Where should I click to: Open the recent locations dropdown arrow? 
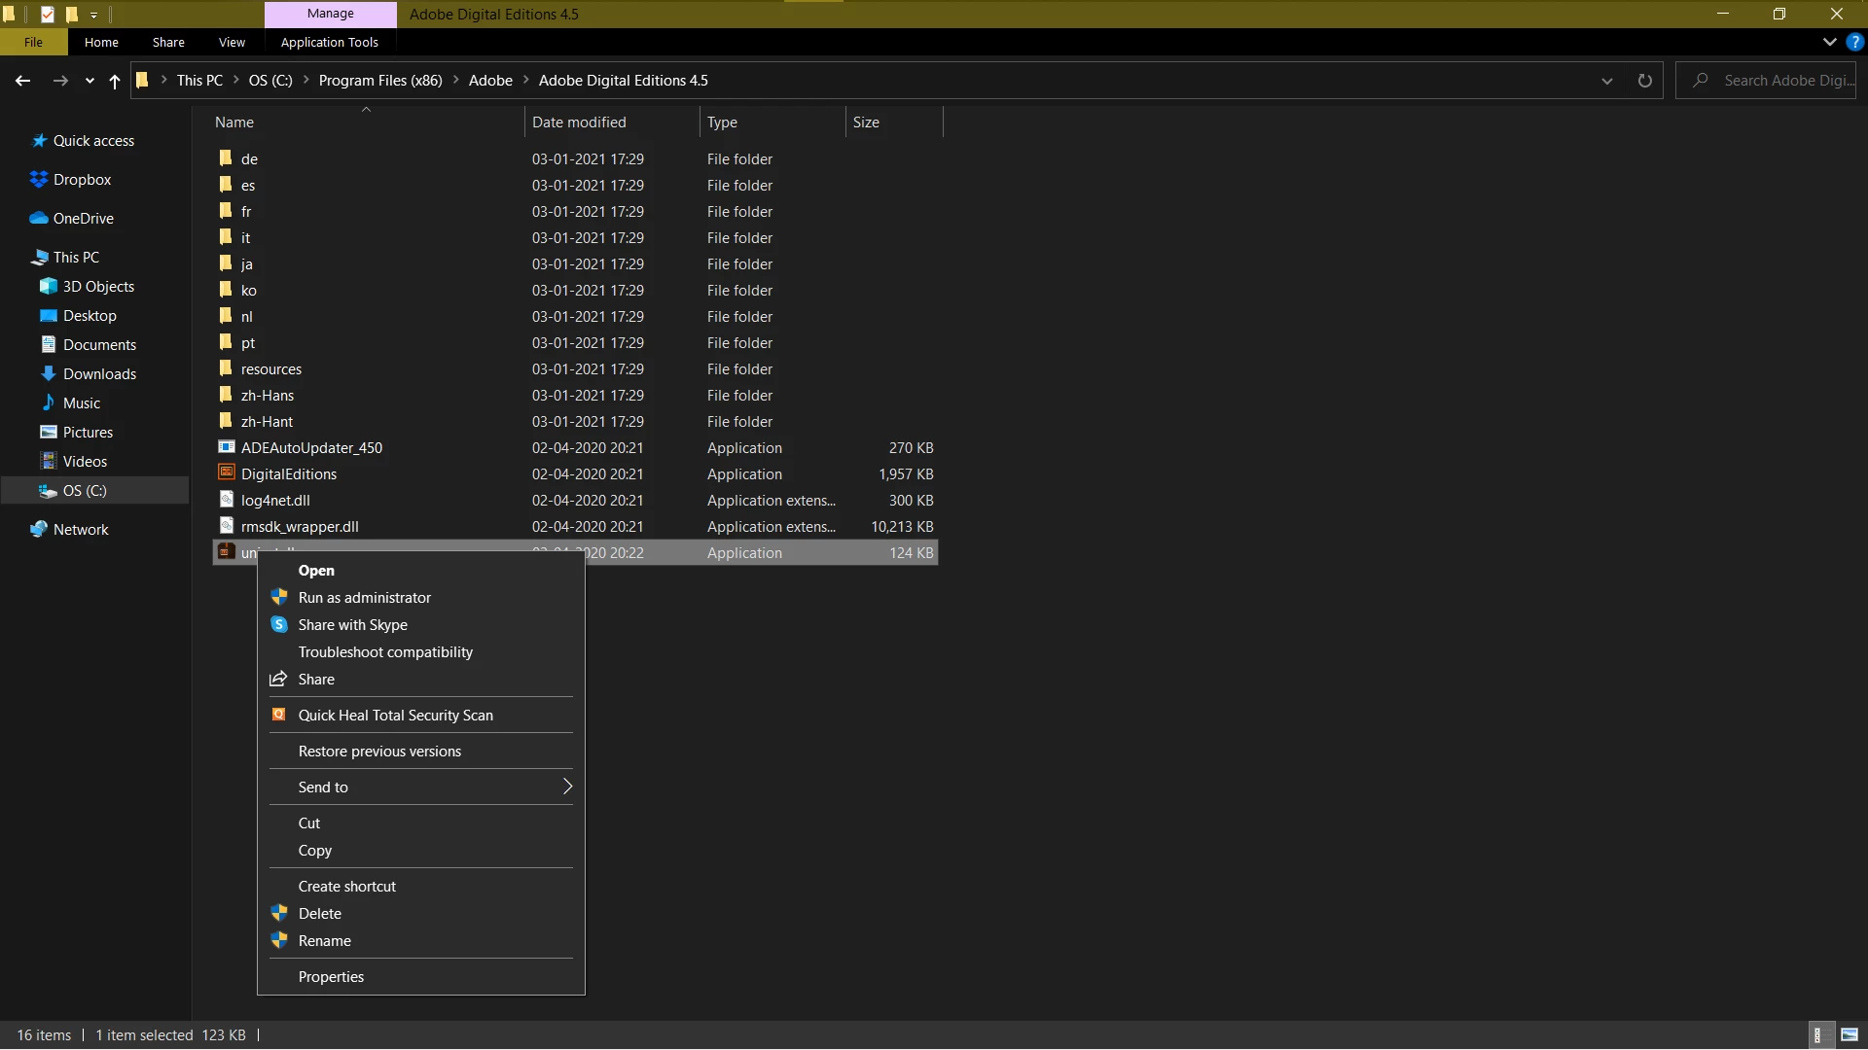tap(90, 82)
